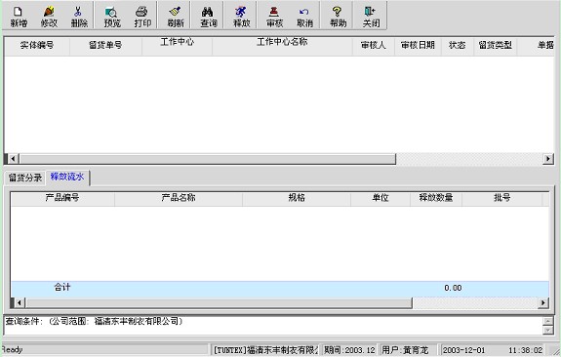561x357 pixels.
Task: Click the 关闭 (Close) door icon
Action: pos(371,17)
